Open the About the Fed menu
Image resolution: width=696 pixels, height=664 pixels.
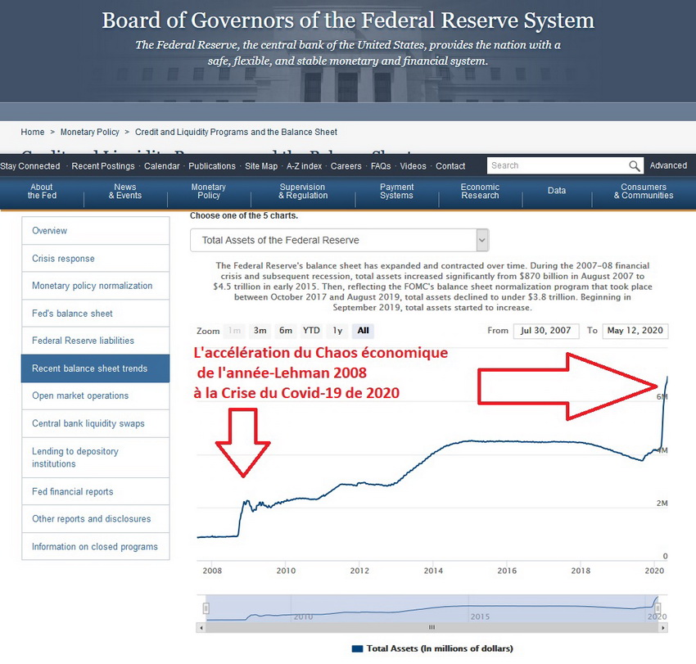42,192
